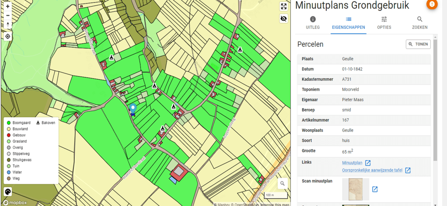Locate my position on the map

(x=7, y=36)
